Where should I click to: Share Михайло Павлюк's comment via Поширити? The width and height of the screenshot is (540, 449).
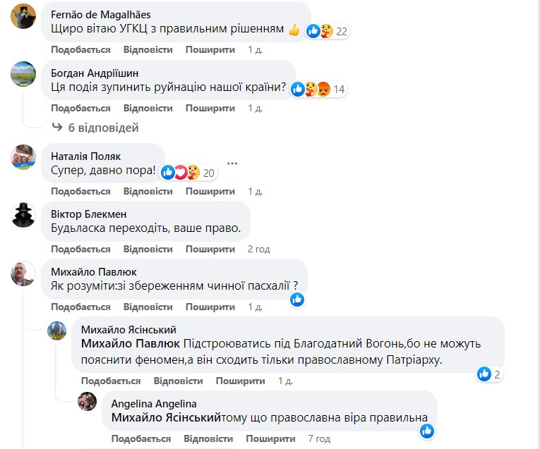pyautogui.click(x=210, y=307)
